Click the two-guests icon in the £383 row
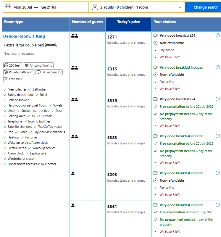 point(75,136)
